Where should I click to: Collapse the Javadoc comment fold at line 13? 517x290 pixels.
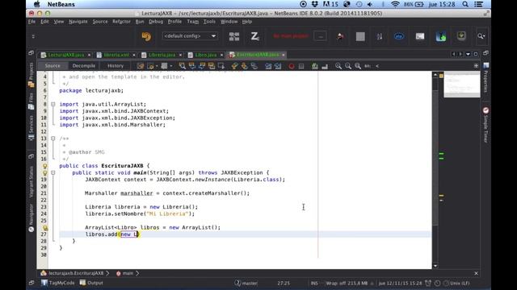[x=53, y=139]
